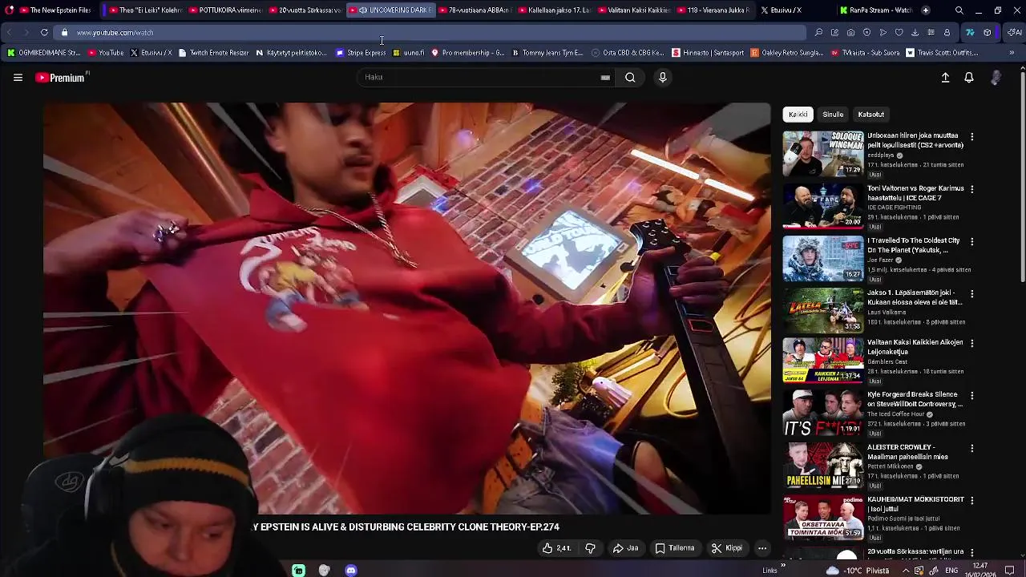Viewport: 1026px width, 577px height.
Task: Open Discord from the taskbar
Action: [350, 571]
